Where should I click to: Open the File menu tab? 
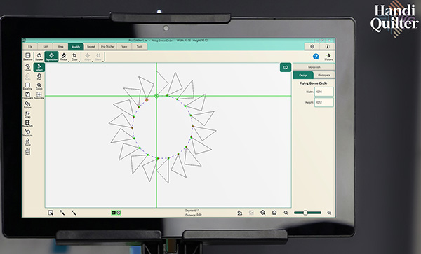pos(30,47)
